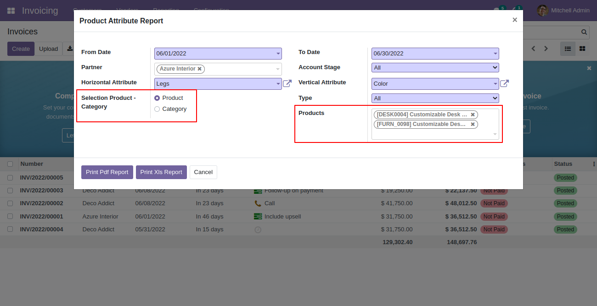This screenshot has width=597, height=306.
Task: Click Print Pdf Report
Action: [107, 172]
